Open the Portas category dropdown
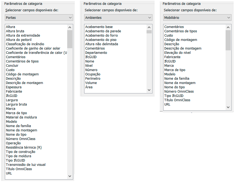The image size is (235, 182). (x=39, y=18)
